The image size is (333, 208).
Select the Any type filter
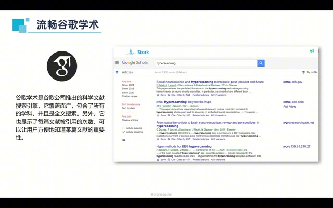click(126, 116)
